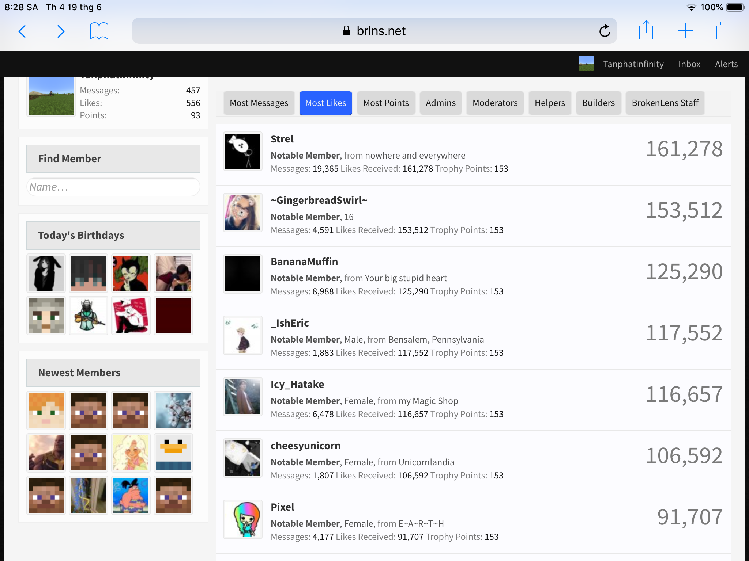Open Tanphatinfinity profile avatar in header
The image size is (749, 561).
coord(586,64)
